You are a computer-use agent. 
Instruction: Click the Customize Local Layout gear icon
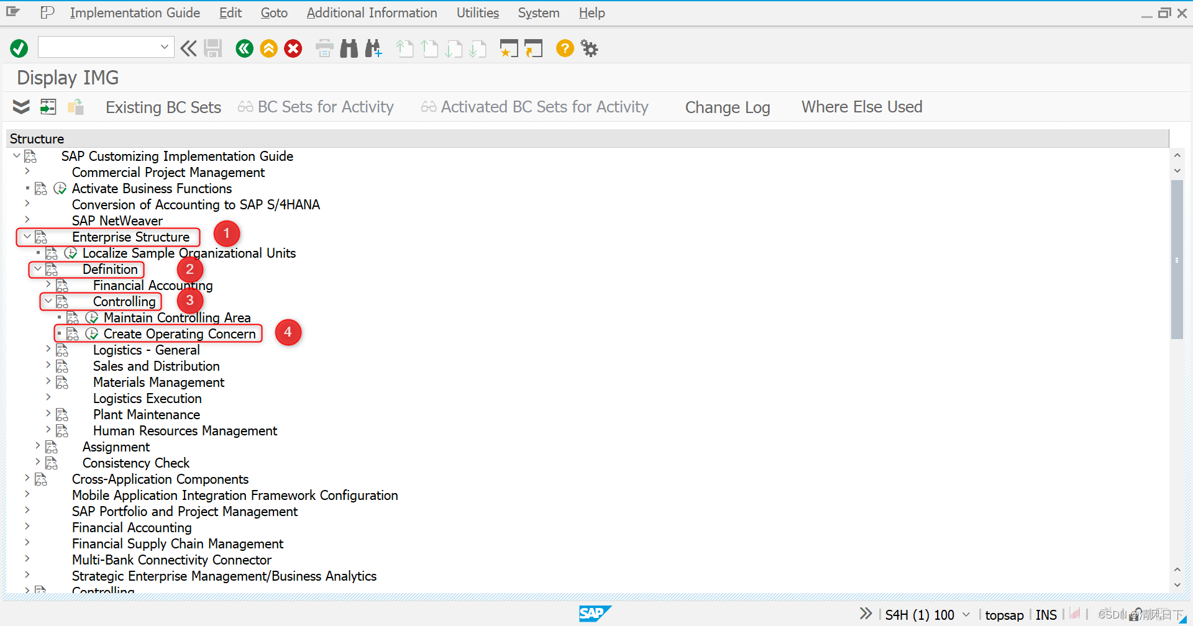[x=589, y=48]
